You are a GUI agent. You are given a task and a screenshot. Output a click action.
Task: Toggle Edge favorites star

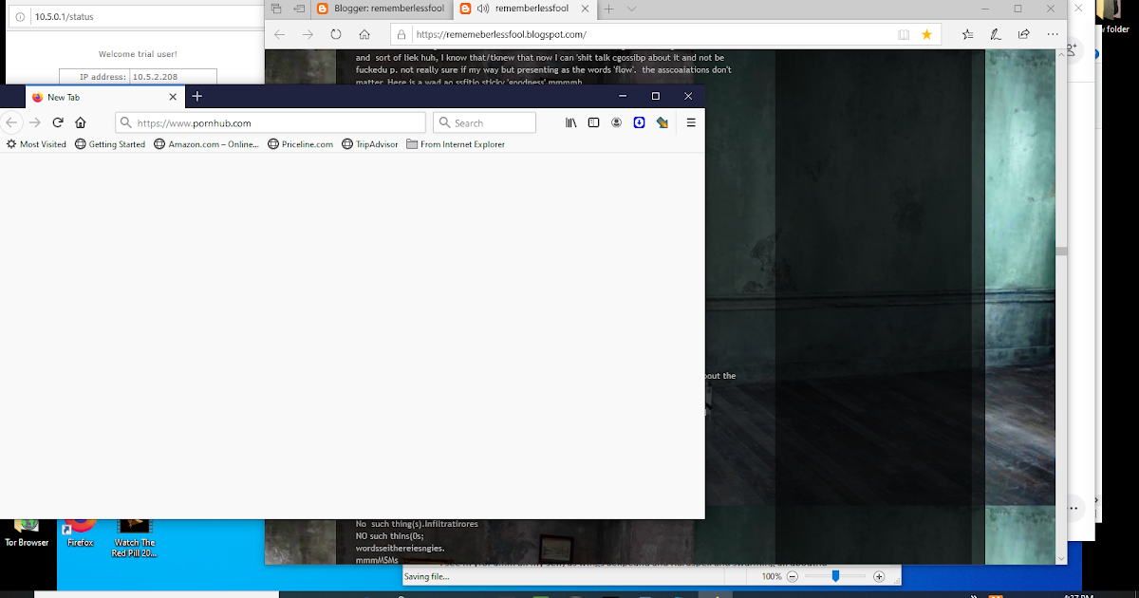tap(927, 34)
